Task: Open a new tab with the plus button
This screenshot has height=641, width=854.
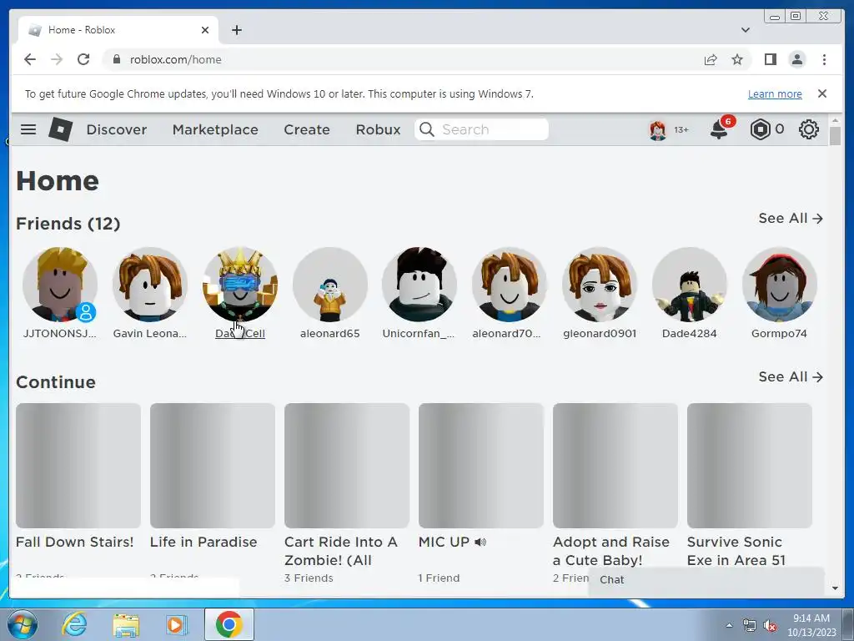Action: (x=236, y=30)
